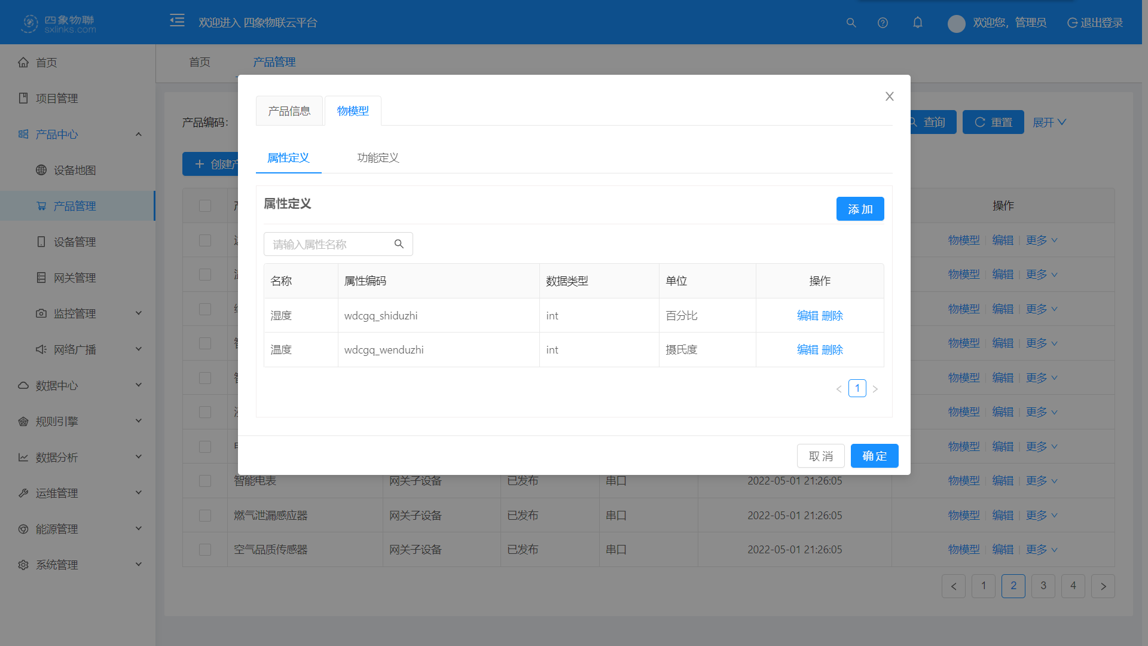Expand the 数据中心 sidebar section
The width and height of the screenshot is (1148, 646).
57,385
